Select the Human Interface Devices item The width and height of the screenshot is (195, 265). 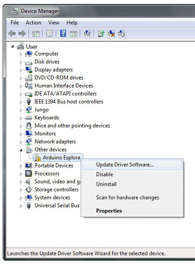[x=64, y=86]
